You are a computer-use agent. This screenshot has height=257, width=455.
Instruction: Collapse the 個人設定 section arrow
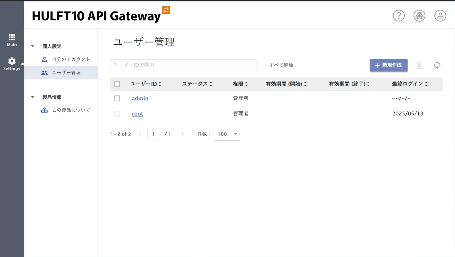[32, 46]
